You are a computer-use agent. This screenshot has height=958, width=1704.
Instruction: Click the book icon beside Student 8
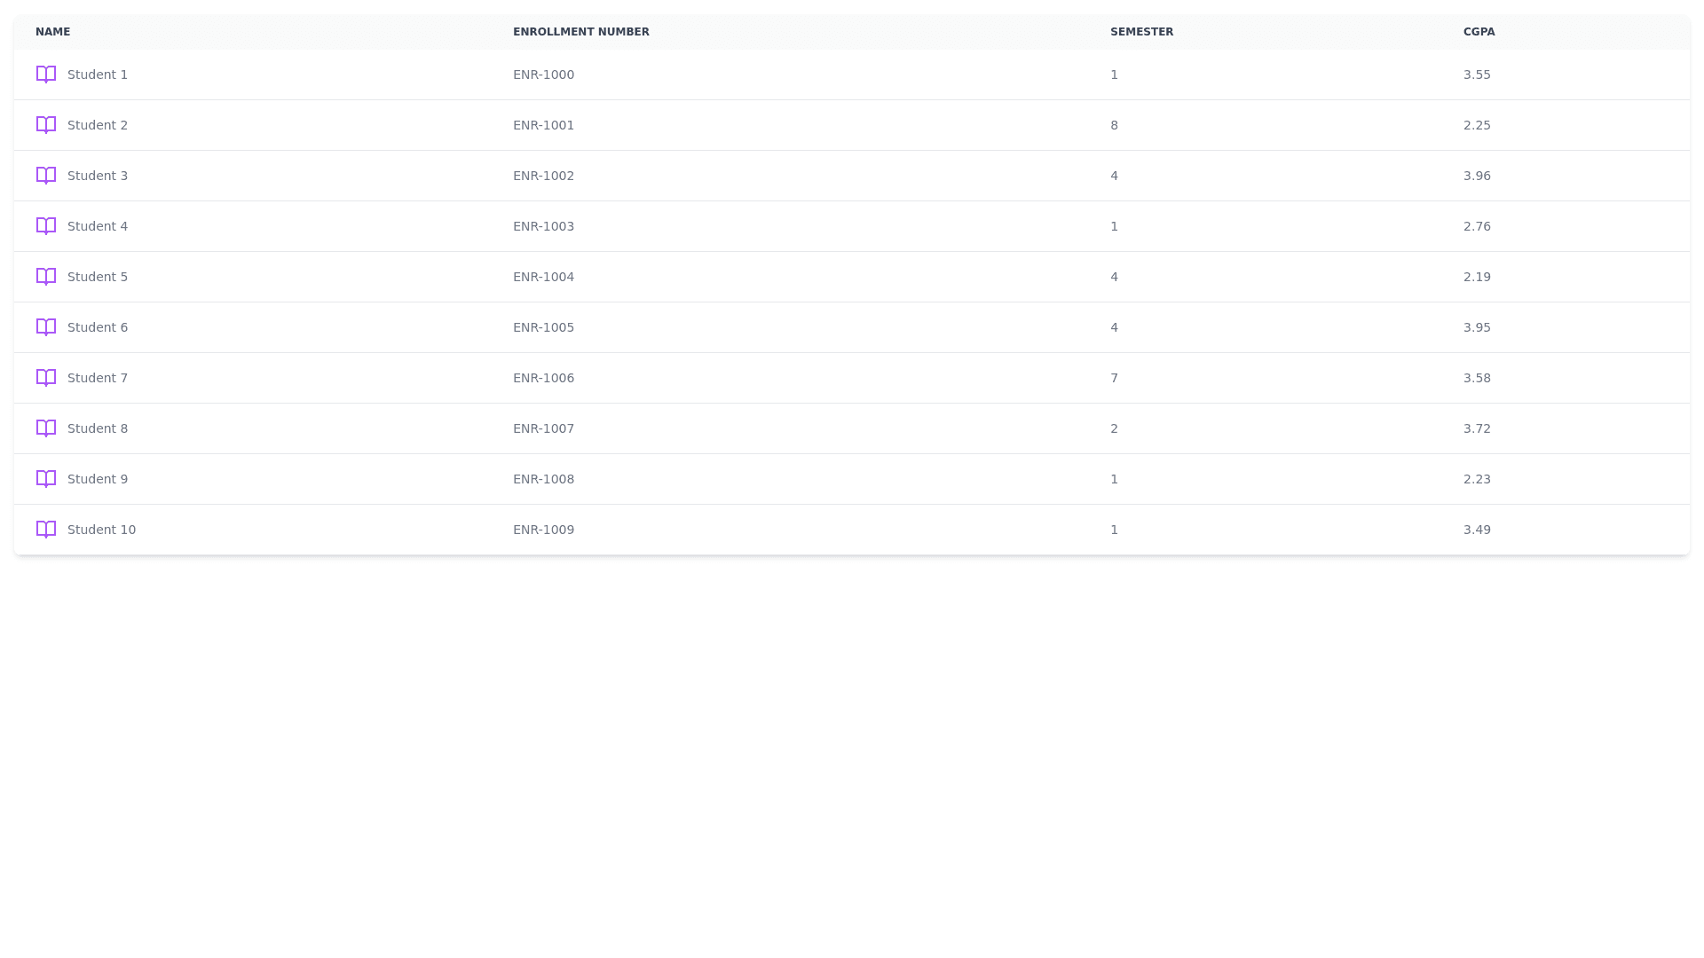pos(46,428)
